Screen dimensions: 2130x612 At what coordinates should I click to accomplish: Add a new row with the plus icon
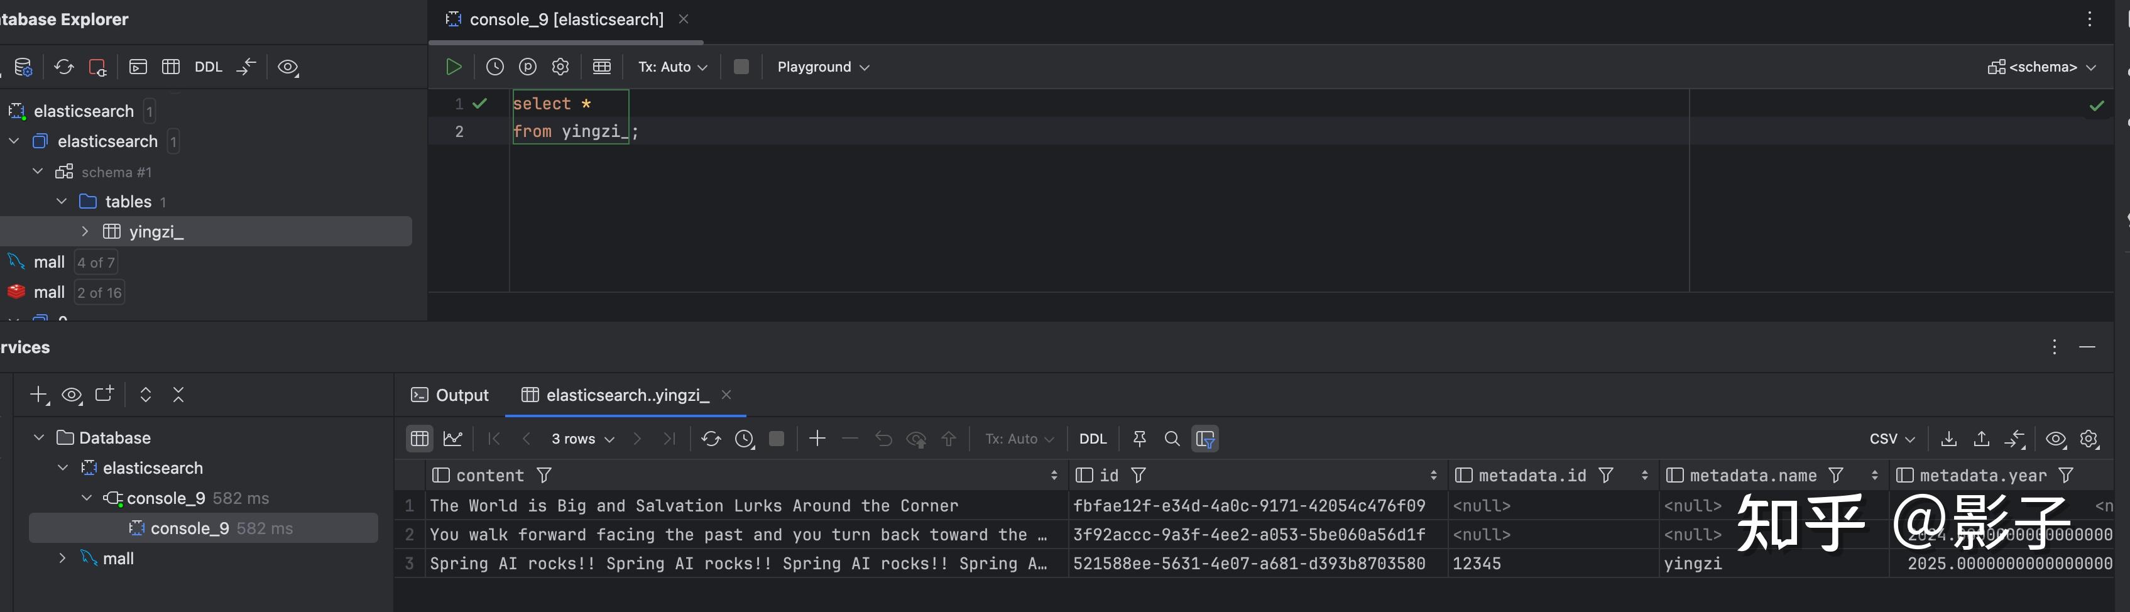(817, 439)
